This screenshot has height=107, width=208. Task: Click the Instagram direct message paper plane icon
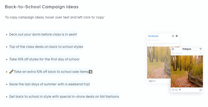pyautogui.click(x=200, y=49)
